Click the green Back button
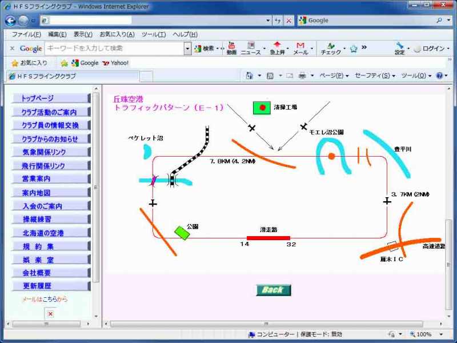Viewport: 457px width, 343px height. (x=273, y=290)
